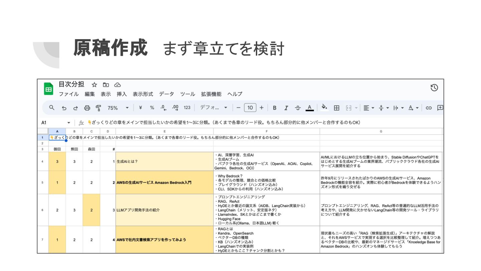Click the Google Sheets home icon
The image size is (481, 271).
coord(49,89)
